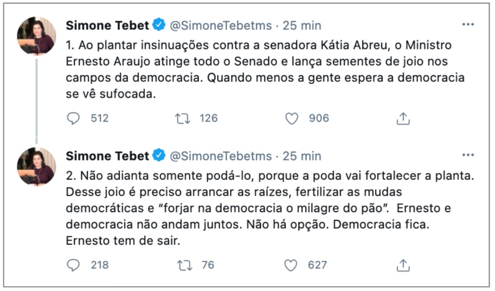Reply to the first tweet about Kátia Abreu
The width and height of the screenshot is (495, 291).
pyautogui.click(x=73, y=118)
